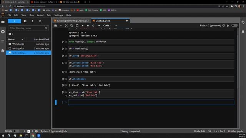This screenshot has height=138, width=246.
Task: Enable debugger with the bug icon
Action: (228, 26)
